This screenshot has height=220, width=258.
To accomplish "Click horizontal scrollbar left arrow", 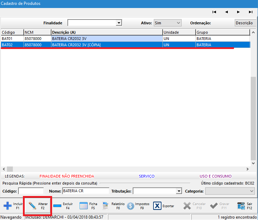I will 4,169.
